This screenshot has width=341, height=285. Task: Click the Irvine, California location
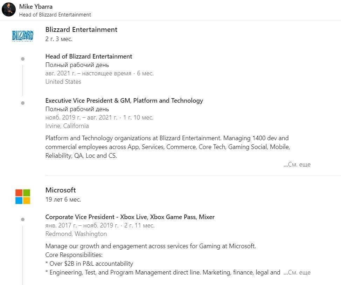tap(67, 125)
